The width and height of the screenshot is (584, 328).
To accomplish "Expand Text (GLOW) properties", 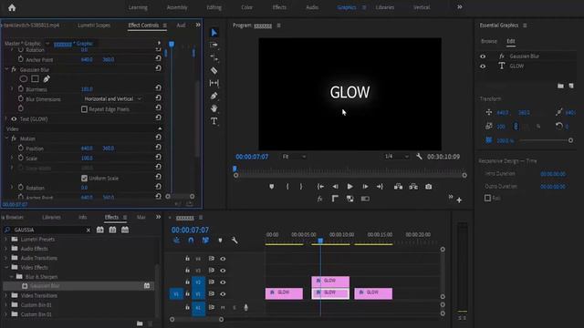I will (x=6, y=118).
